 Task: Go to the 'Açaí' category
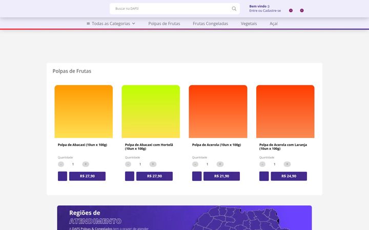274,24
